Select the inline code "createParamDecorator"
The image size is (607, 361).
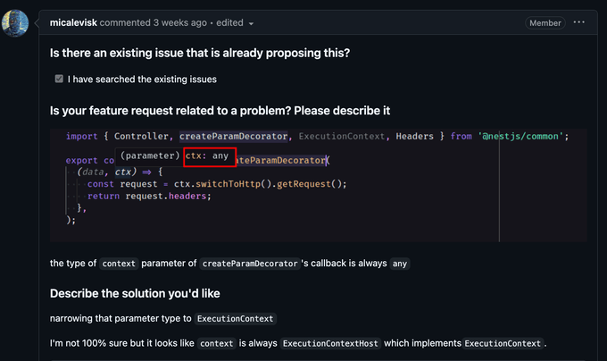click(x=250, y=264)
